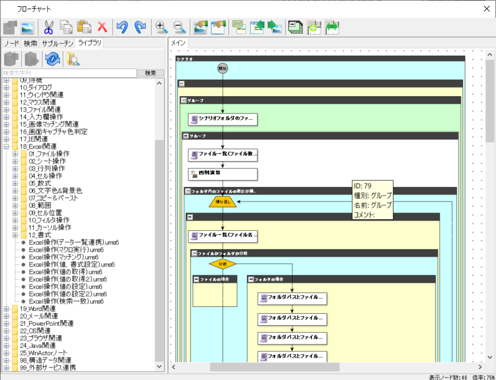
Task: Expand the 04_セル操作 folder
Action: 16,176
